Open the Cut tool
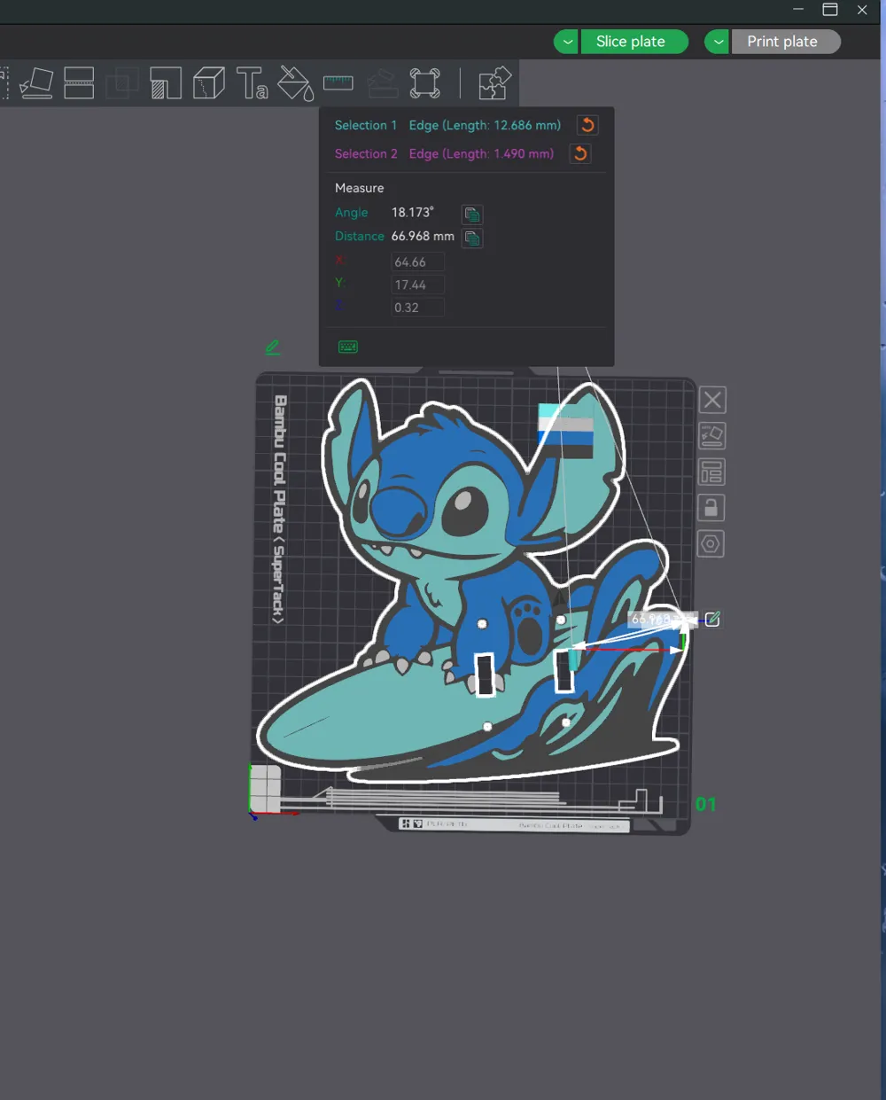886x1100 pixels. 79,82
